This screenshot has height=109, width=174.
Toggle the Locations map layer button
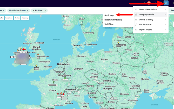[x=9, y=18]
